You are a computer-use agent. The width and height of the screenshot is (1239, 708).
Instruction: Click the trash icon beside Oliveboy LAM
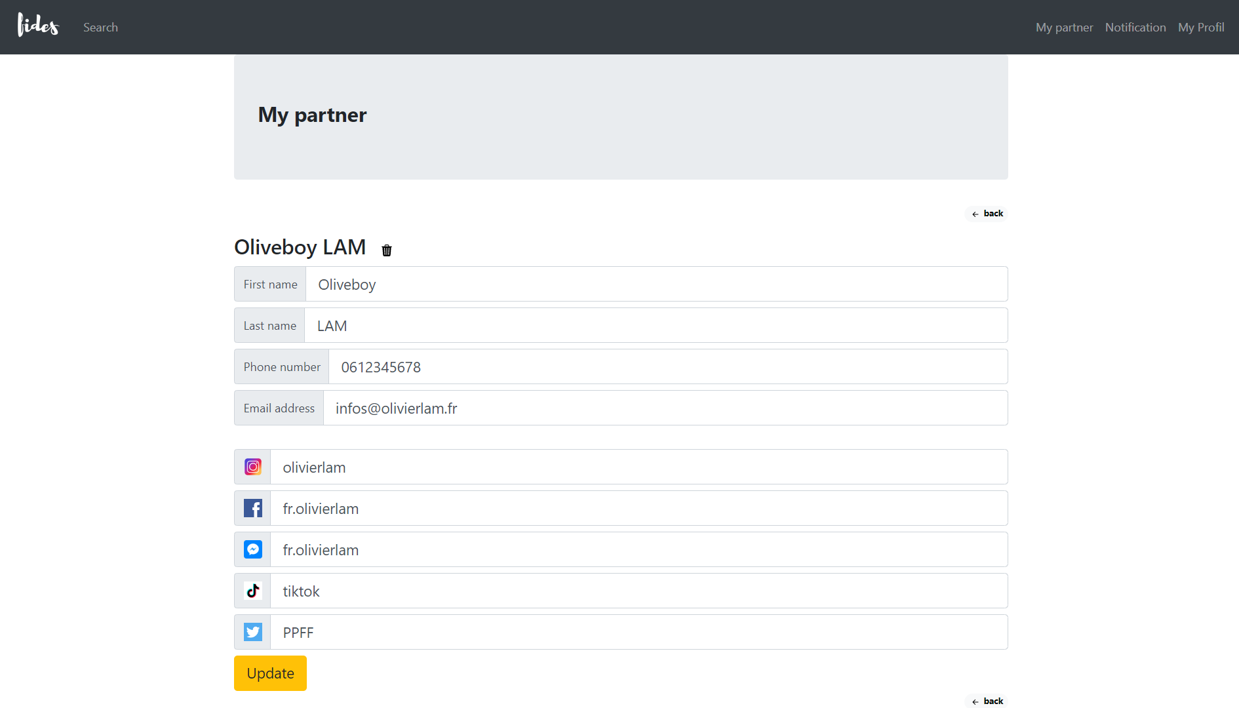click(387, 250)
